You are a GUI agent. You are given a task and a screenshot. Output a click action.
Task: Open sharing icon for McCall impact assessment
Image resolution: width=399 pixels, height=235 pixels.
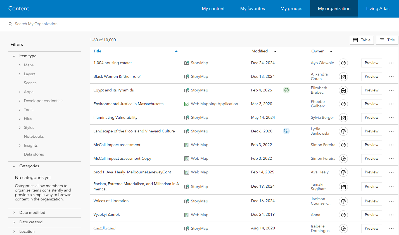pos(343,145)
